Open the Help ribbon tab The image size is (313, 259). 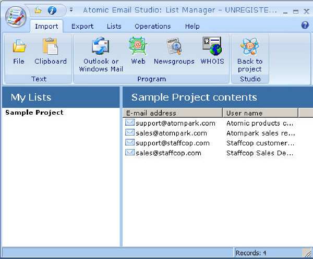coord(192,27)
